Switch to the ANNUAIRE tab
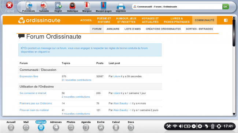The image size is (238, 133). pos(113,29)
